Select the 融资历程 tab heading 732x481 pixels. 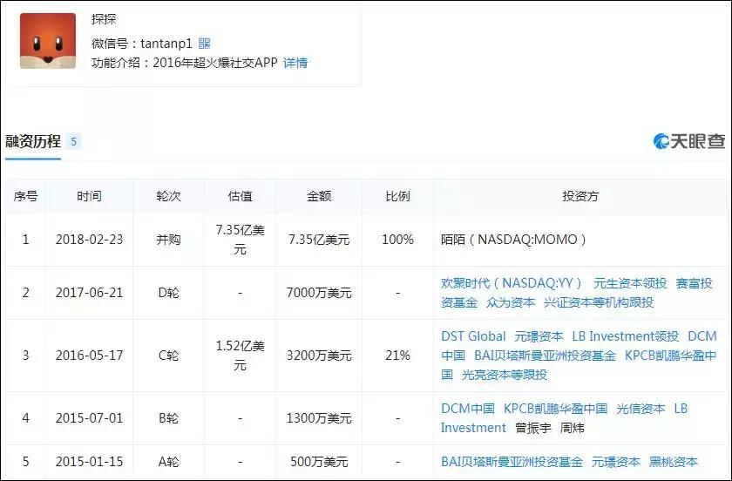[x=33, y=141]
